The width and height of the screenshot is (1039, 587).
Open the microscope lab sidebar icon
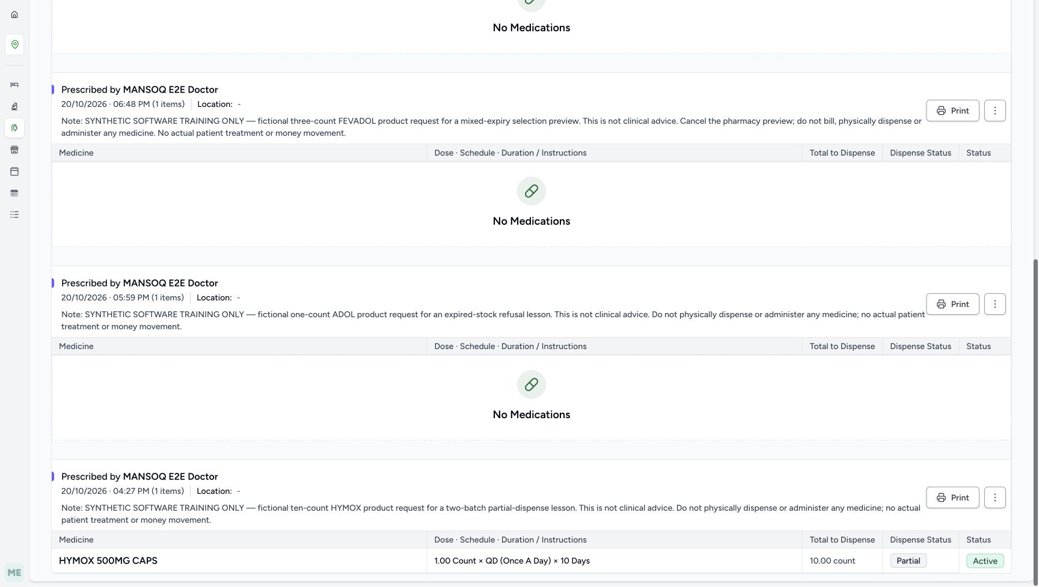point(14,106)
